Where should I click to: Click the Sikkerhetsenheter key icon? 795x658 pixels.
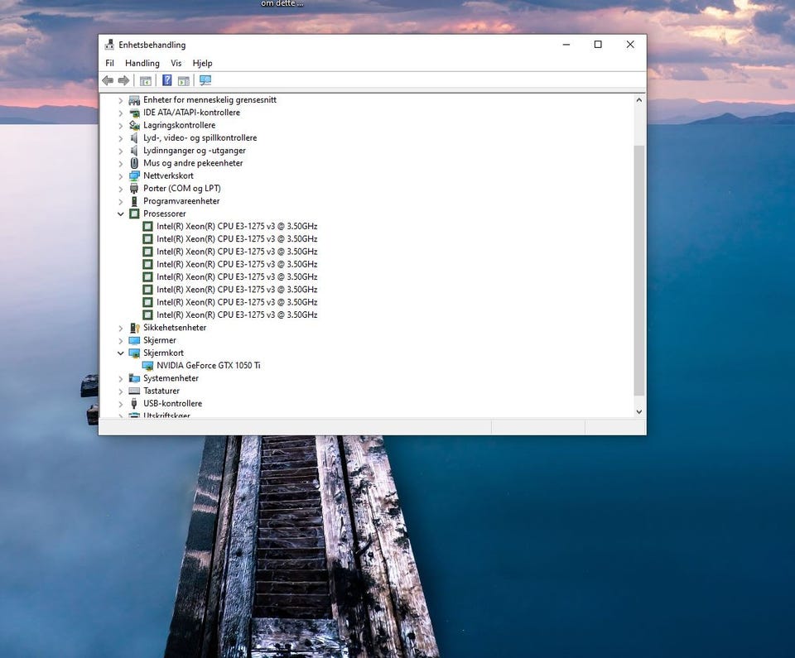tap(134, 328)
